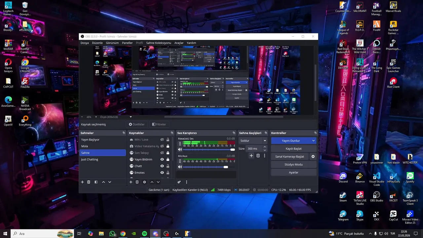Undock the Kontroller panel with its float icon
Screen dimensions: 423x238
click(315, 133)
